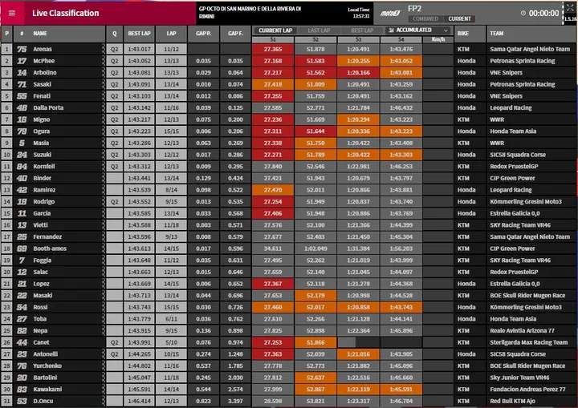This screenshot has width=578, height=408.
Task: Click rider number 55 badge
Action: point(22,96)
